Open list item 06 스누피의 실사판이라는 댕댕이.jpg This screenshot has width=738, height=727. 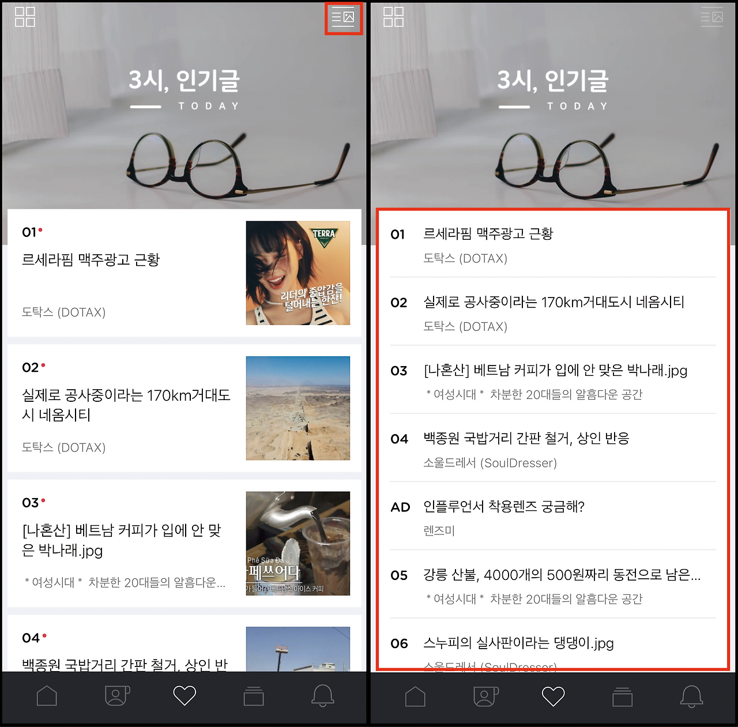[553, 645]
